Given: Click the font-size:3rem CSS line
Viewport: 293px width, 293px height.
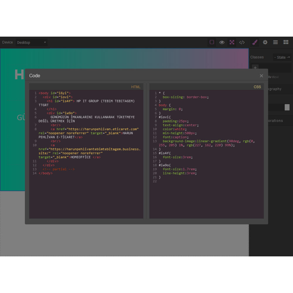Looking at the screenshot, I should click(x=178, y=157).
